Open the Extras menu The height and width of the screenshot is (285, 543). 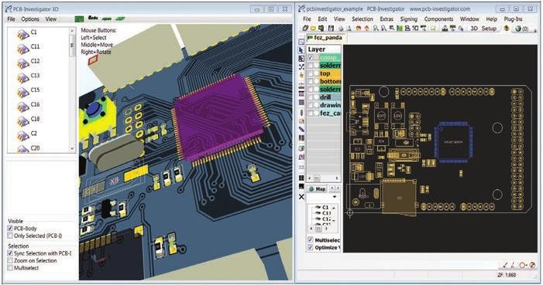387,19
